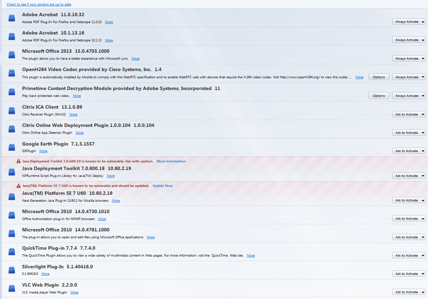This screenshot has height=299, width=428.
Task: Open activation dropdown for Google Earth Plugin
Action: 409,151
